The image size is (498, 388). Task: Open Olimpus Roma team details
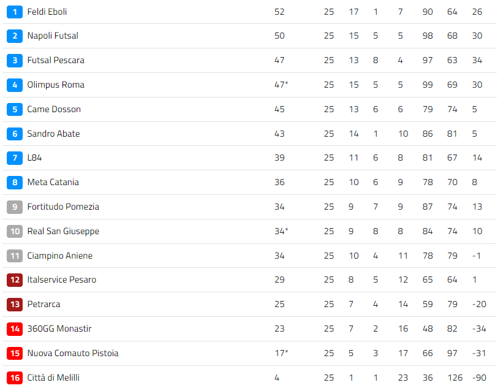click(56, 85)
